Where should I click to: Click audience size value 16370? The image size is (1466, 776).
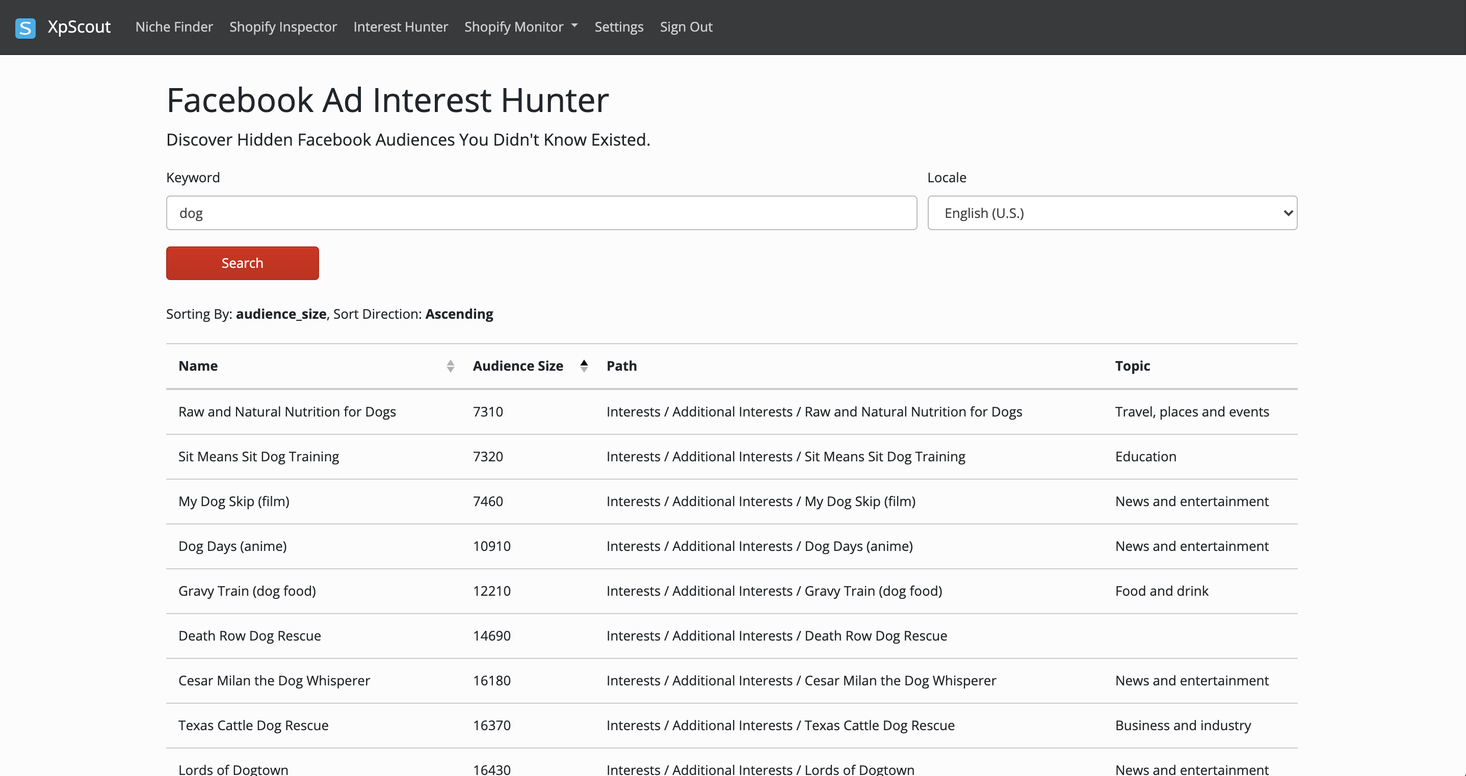[x=492, y=726]
